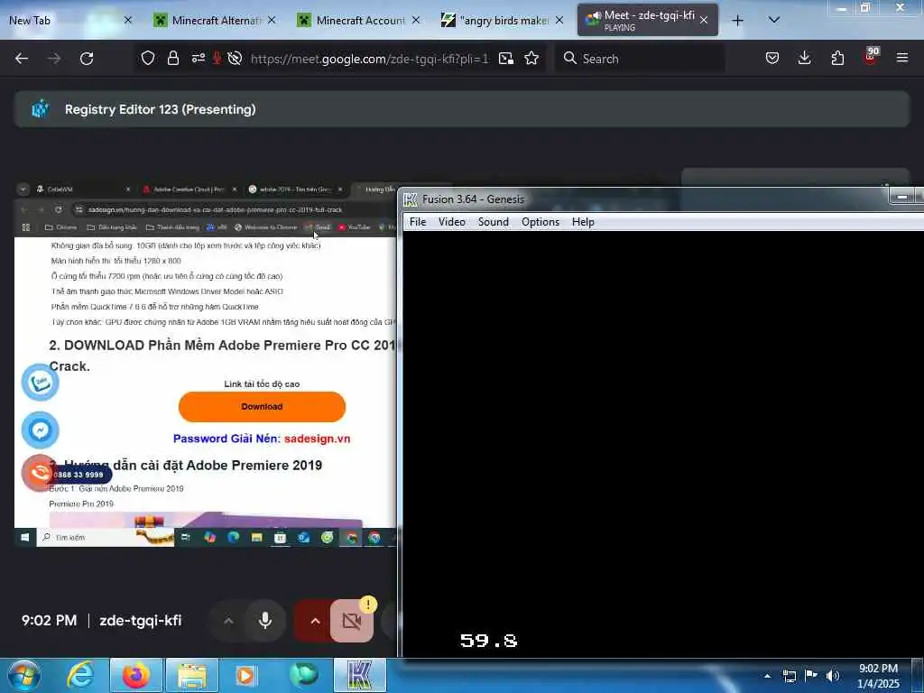Click the teal globe taskbar icon
The height and width of the screenshot is (693, 924).
pyautogui.click(x=303, y=676)
